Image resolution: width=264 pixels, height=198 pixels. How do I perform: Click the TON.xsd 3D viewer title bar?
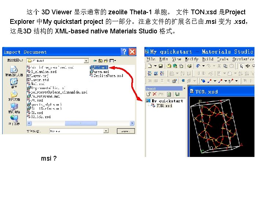pos(222,92)
